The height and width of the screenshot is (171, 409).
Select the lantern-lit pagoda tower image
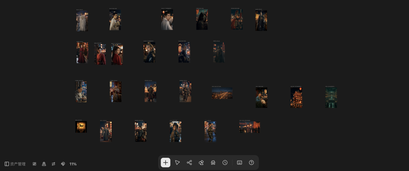coord(296,98)
